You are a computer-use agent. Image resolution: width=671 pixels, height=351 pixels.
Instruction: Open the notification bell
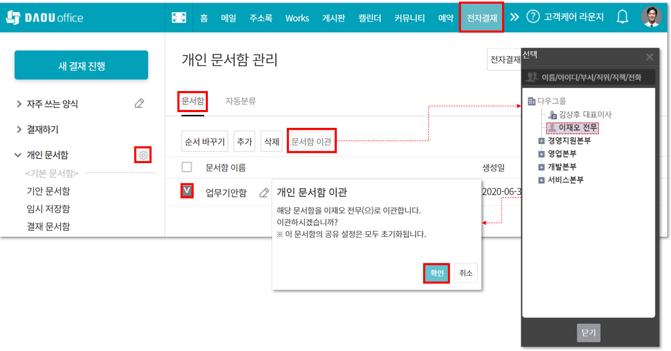click(x=623, y=17)
